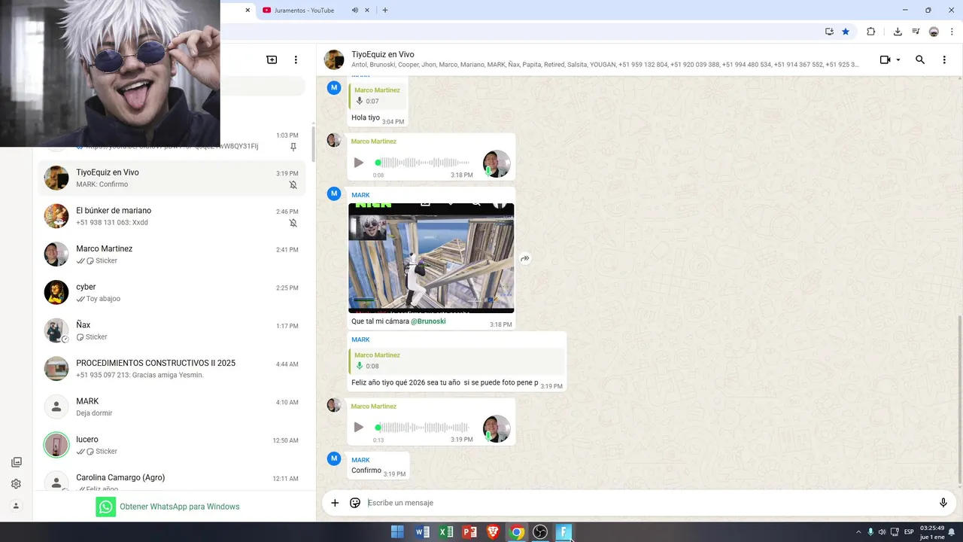Record a voice message with the microphone
This screenshot has height=542, width=963.
[943, 503]
